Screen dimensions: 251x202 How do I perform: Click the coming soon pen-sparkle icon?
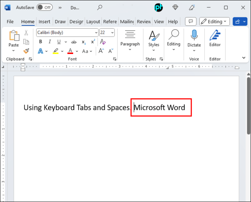(192, 8)
